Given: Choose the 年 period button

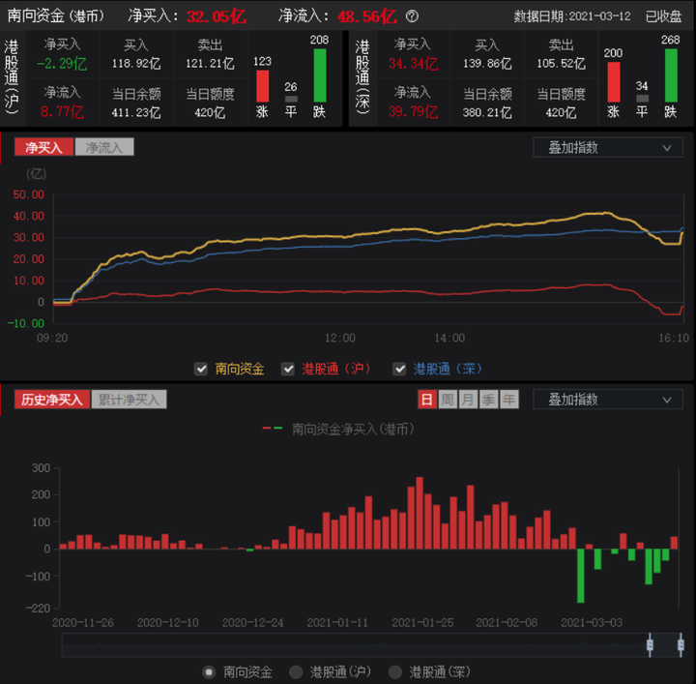Looking at the screenshot, I should (x=508, y=400).
